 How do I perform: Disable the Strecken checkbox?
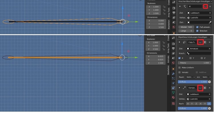(x=197, y=31)
